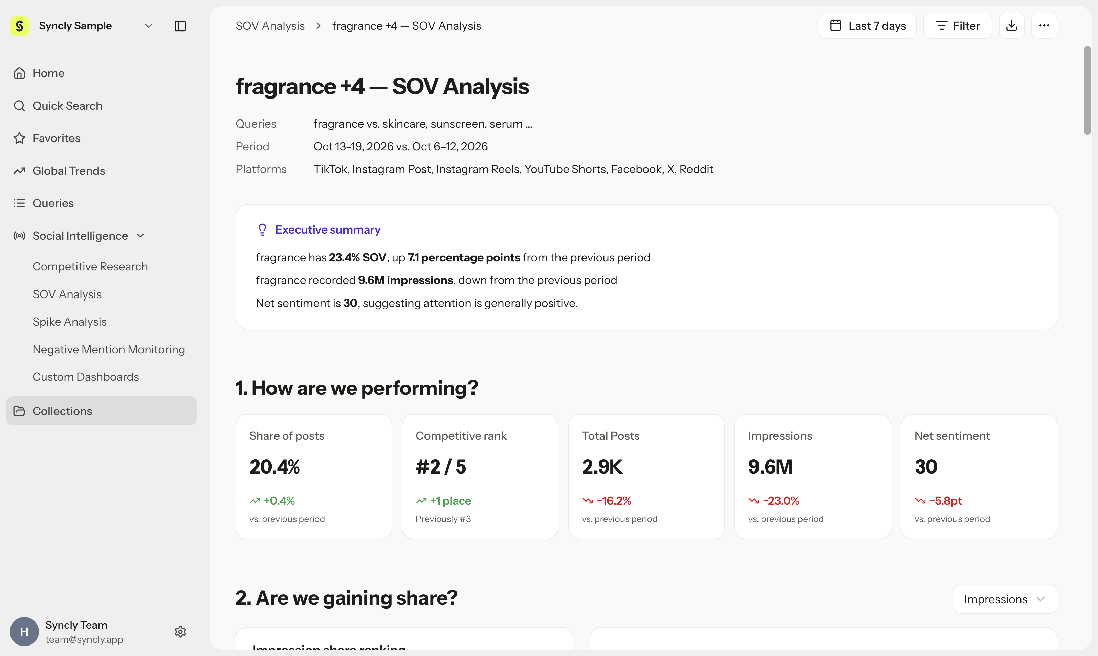Click the calendar icon in the date button

(x=835, y=26)
